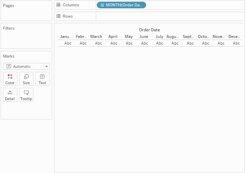This screenshot has height=173, width=246.
Task: Expand the MONTH(Order Date) pill plus icon
Action: (102, 5)
